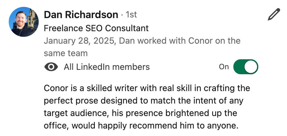Screen dimensions: 287x136
Task: Click the line starting "target audience"
Action: [140, 114]
